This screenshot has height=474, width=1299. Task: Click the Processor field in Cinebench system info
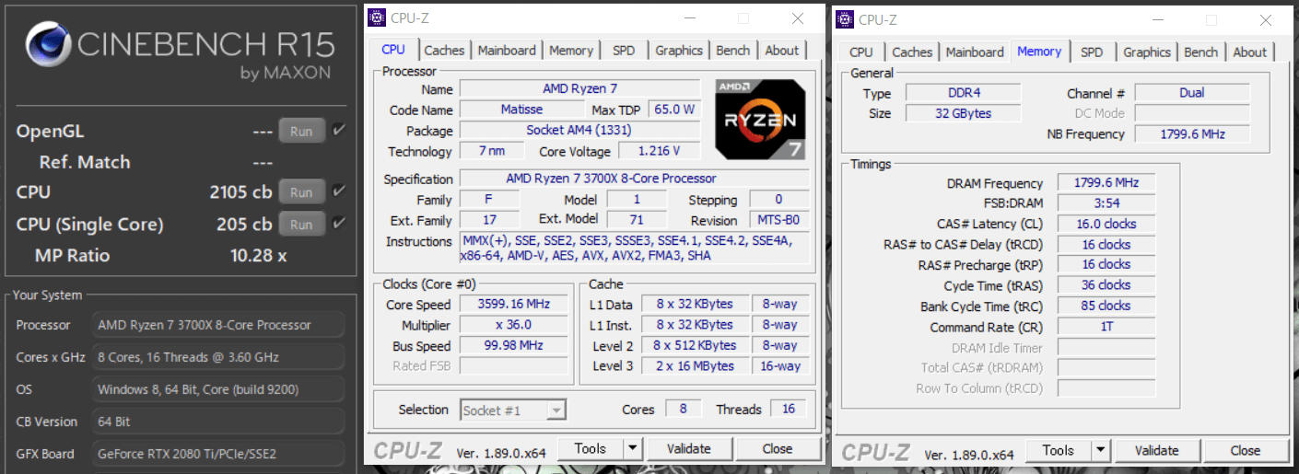pyautogui.click(x=218, y=325)
